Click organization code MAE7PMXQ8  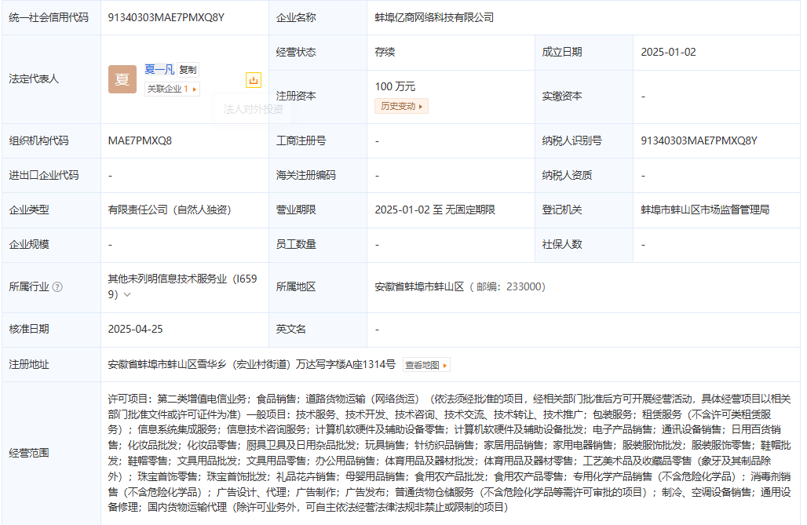tap(140, 140)
